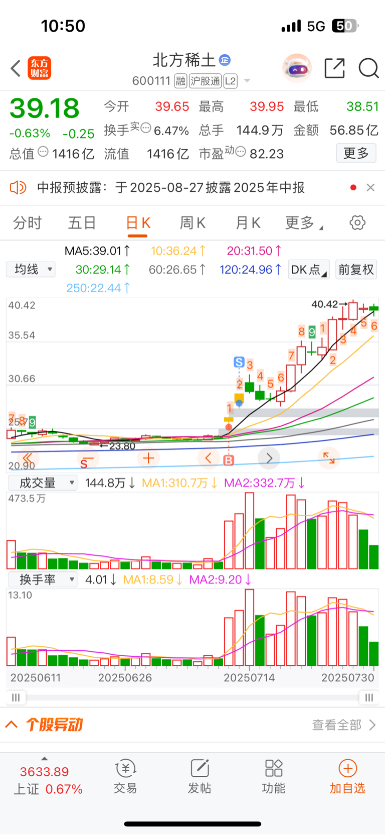
Task: Open 查看全部 link
Action: (343, 725)
